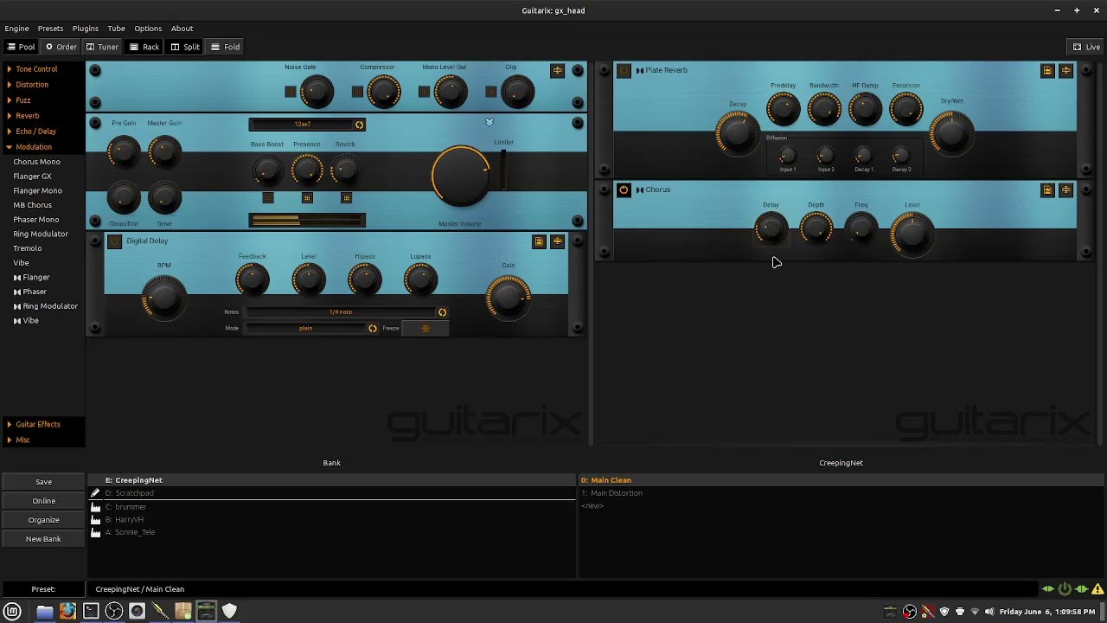Screen dimensions: 1107x623
Task: Click the green engine power status icon
Action: (x=1065, y=589)
